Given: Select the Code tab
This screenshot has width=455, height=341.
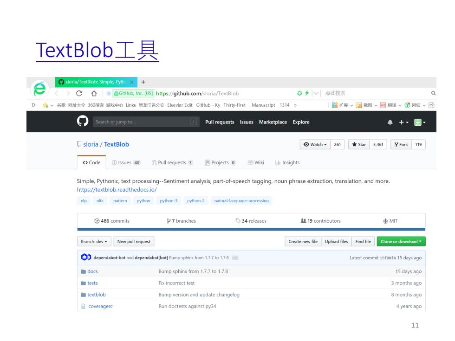Looking at the screenshot, I should [x=91, y=162].
